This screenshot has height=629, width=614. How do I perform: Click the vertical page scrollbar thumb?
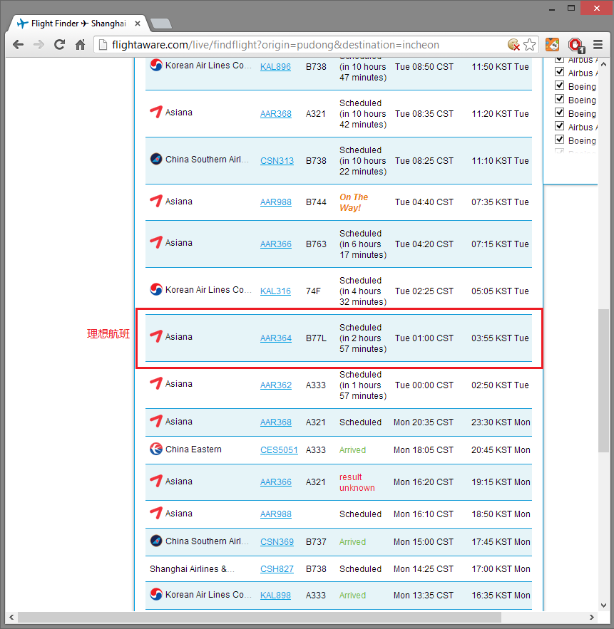tap(603, 380)
